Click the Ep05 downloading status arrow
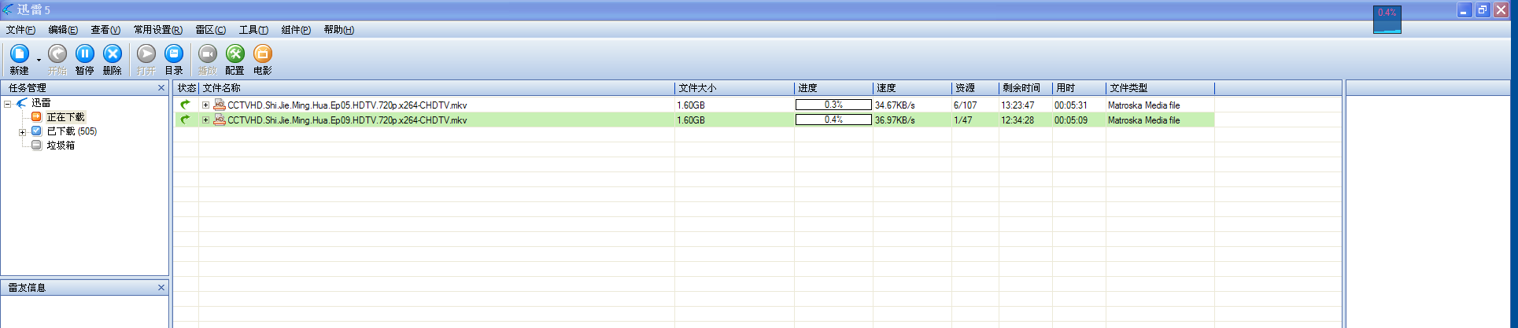This screenshot has width=1518, height=328. pos(185,105)
